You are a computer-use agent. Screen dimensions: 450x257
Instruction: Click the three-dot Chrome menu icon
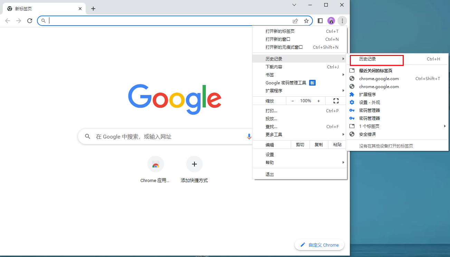click(x=342, y=21)
